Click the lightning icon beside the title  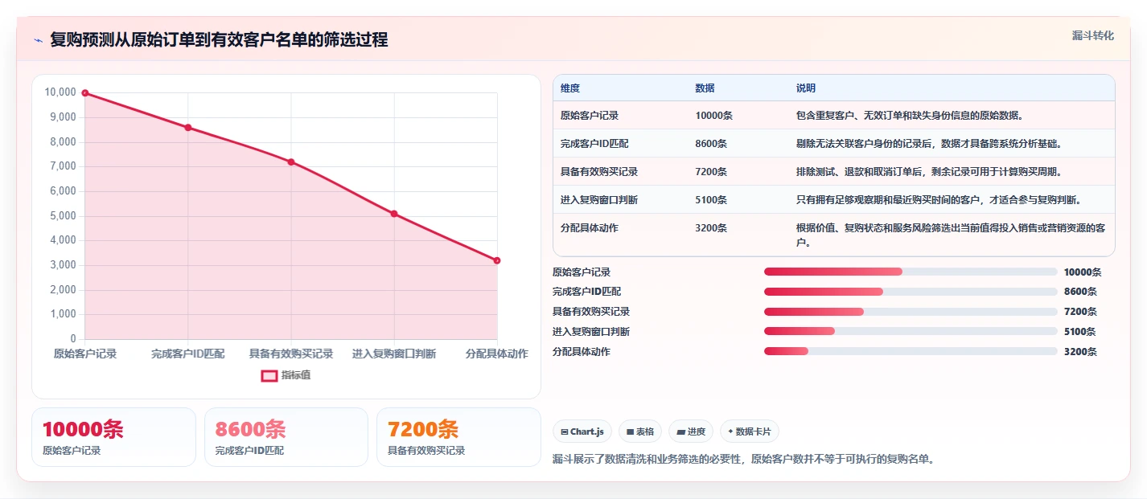pos(38,40)
